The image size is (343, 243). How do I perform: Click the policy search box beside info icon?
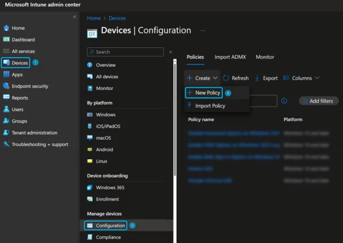point(263,101)
